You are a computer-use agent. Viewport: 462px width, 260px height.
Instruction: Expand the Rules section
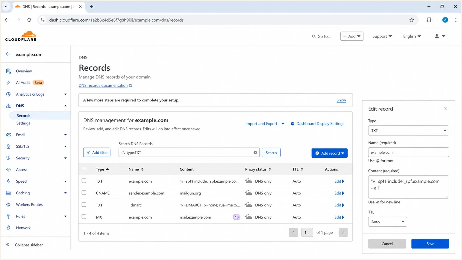point(65,216)
